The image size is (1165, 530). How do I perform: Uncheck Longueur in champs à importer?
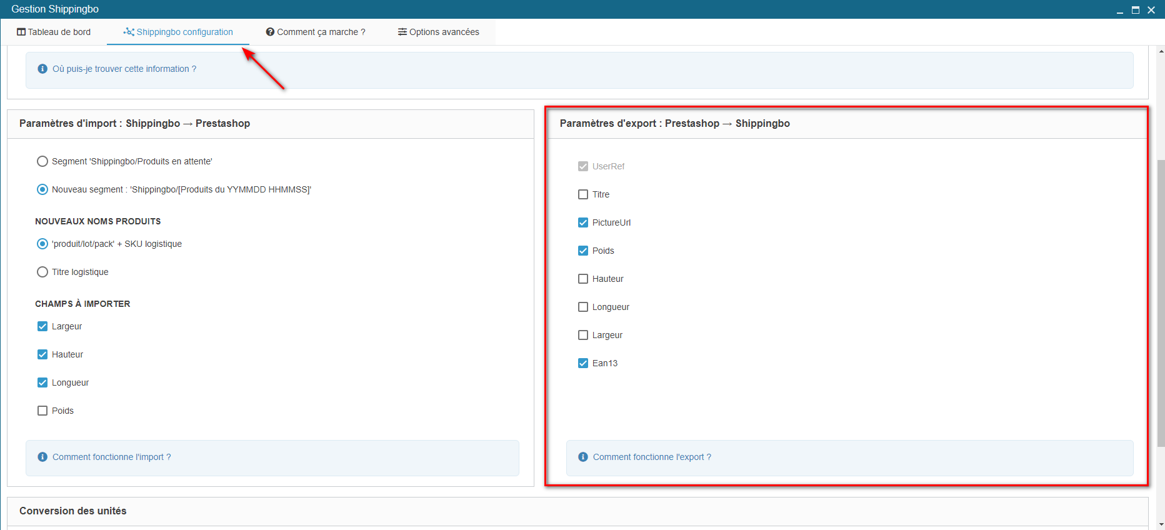[x=42, y=382]
